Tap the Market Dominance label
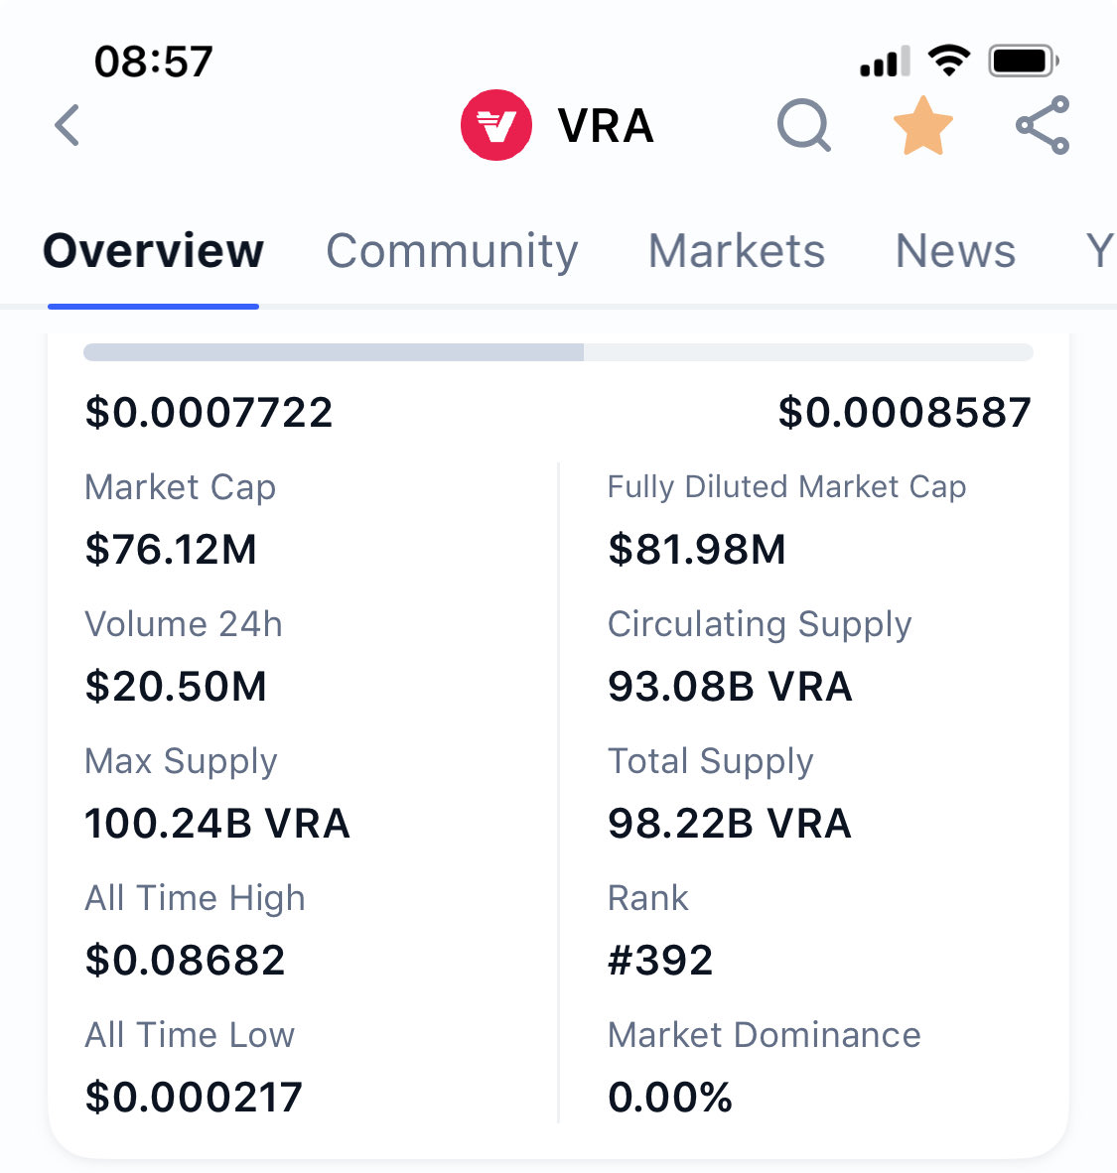This screenshot has width=1117, height=1173. 765,1035
